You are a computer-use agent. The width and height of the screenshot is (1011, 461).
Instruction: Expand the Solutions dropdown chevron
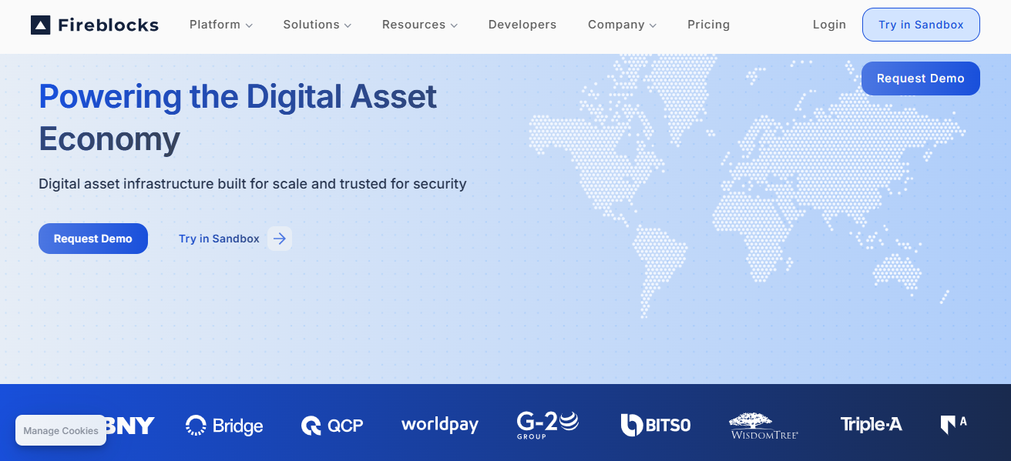coord(348,25)
